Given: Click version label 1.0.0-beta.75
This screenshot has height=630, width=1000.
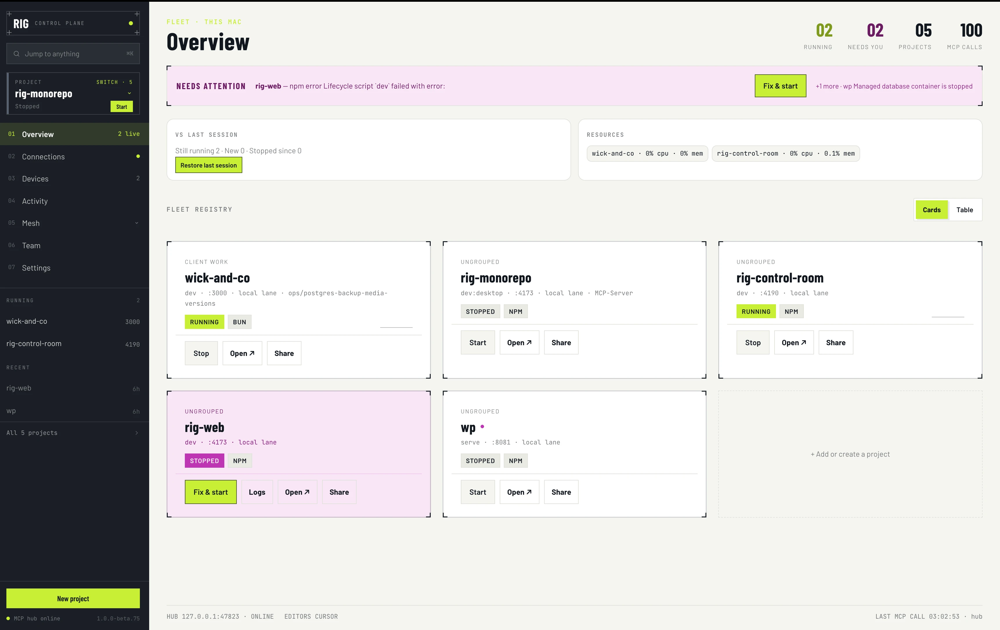Looking at the screenshot, I should point(118,618).
